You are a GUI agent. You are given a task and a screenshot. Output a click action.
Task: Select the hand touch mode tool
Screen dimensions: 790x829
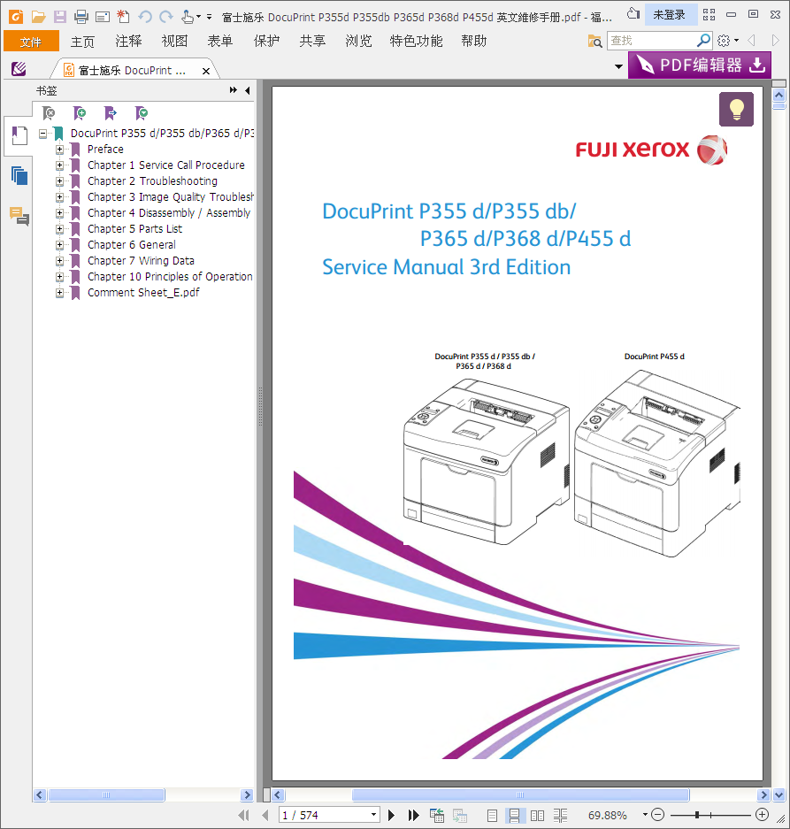coord(188,17)
